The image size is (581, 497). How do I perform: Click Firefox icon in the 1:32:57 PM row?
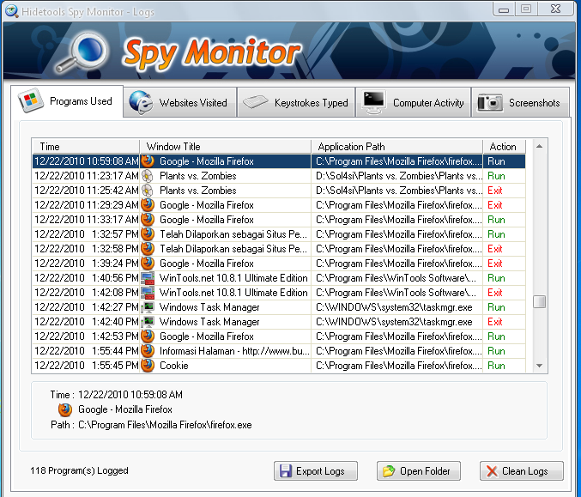[x=148, y=234]
